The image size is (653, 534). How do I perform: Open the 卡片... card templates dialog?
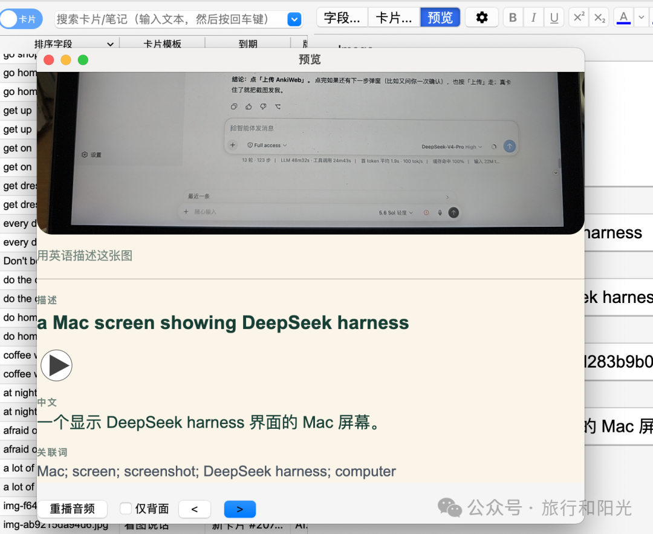[394, 18]
